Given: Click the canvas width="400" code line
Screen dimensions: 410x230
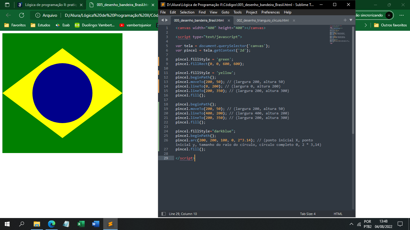Looking at the screenshot, I should (221, 28).
